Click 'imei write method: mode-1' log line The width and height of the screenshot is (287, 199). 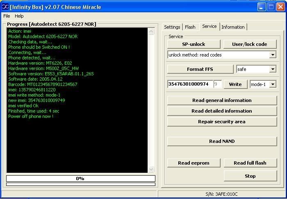pos(34,95)
